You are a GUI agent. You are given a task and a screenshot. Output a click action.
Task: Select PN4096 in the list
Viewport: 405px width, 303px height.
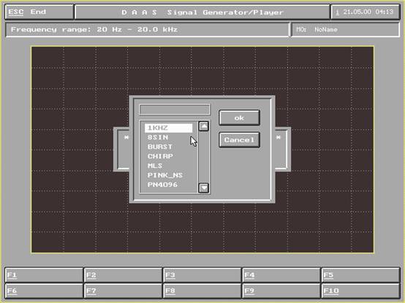pos(168,185)
